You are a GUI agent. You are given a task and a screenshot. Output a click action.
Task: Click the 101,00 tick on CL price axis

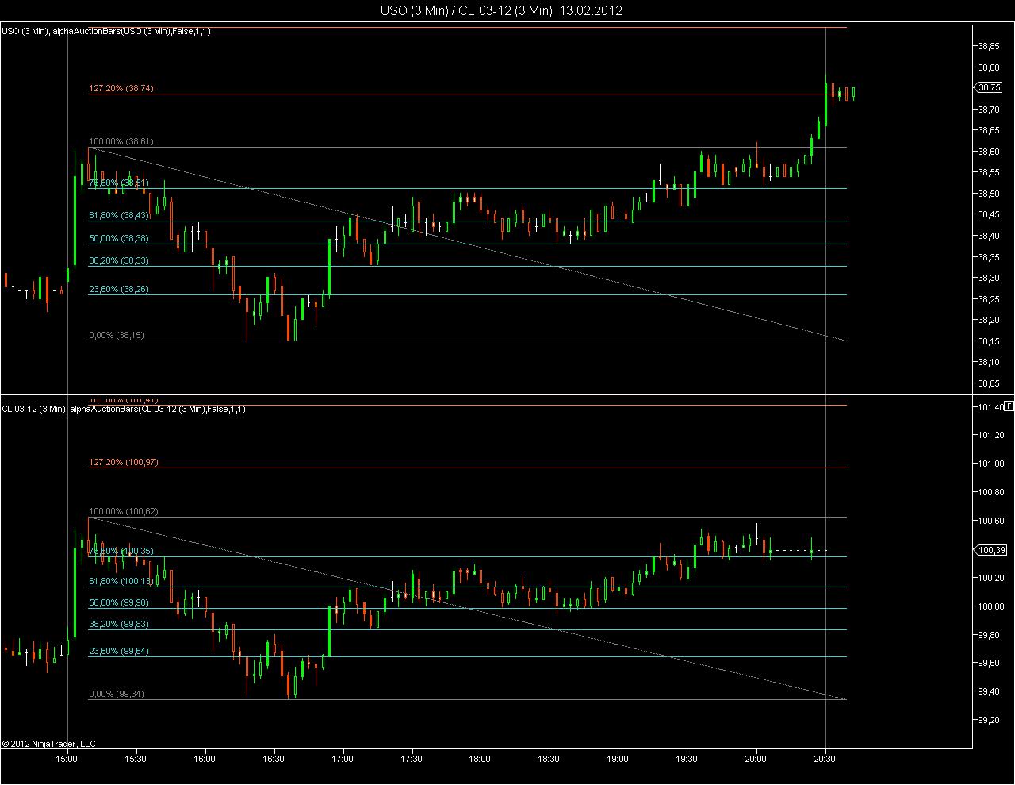[x=990, y=464]
